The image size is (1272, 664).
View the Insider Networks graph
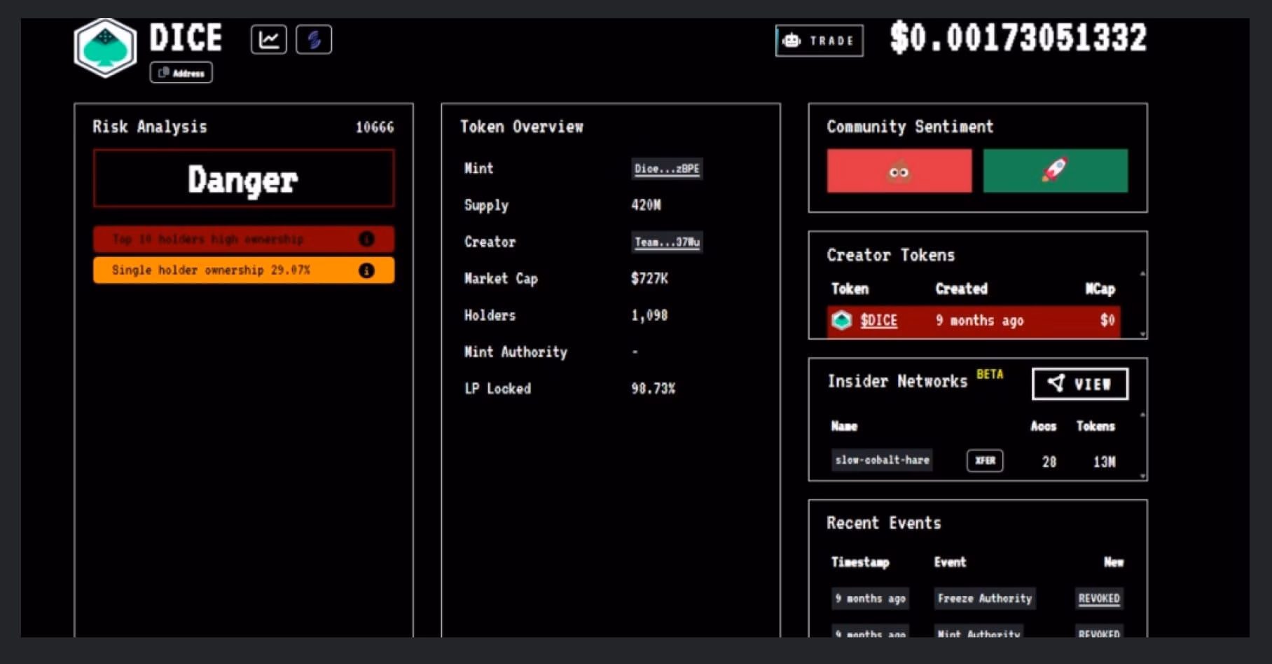pyautogui.click(x=1079, y=384)
